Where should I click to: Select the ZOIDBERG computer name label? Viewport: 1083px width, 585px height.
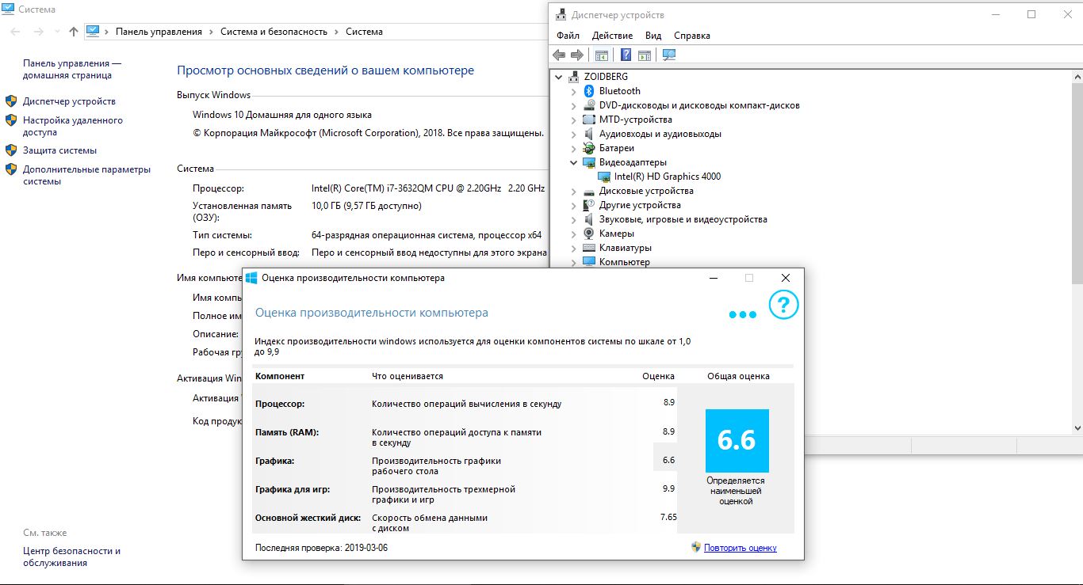[x=606, y=77]
